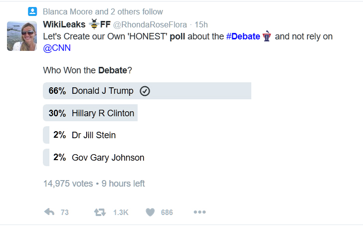This screenshot has height=227, width=363.
Task: Select the Hillary R Clinton poll option
Action: (90, 113)
